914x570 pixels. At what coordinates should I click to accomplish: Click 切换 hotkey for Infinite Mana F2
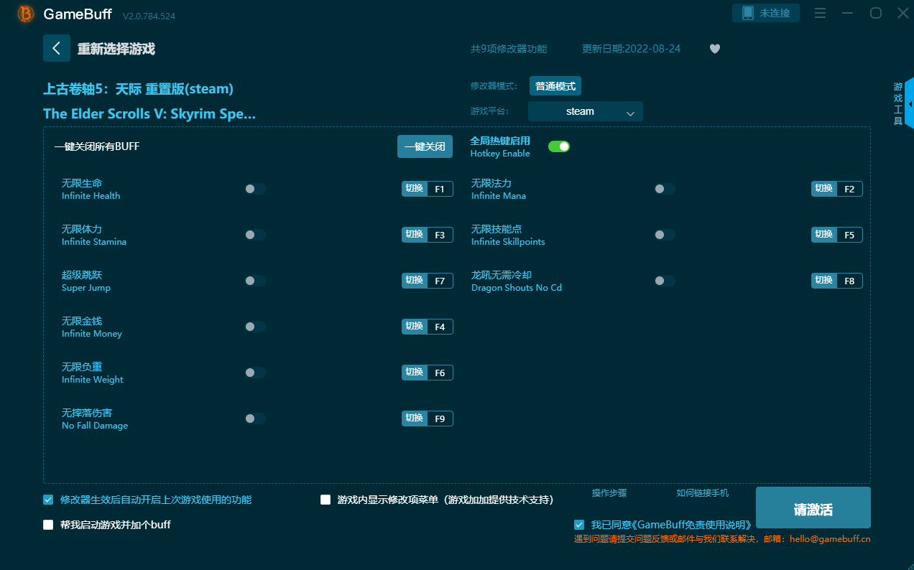[824, 189]
